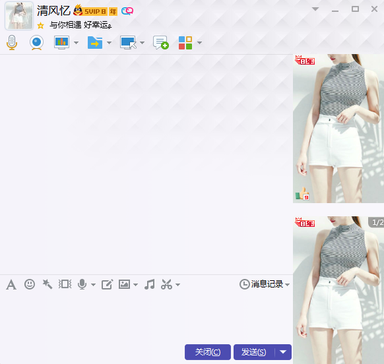Open the applications grid icon

pyautogui.click(x=185, y=43)
